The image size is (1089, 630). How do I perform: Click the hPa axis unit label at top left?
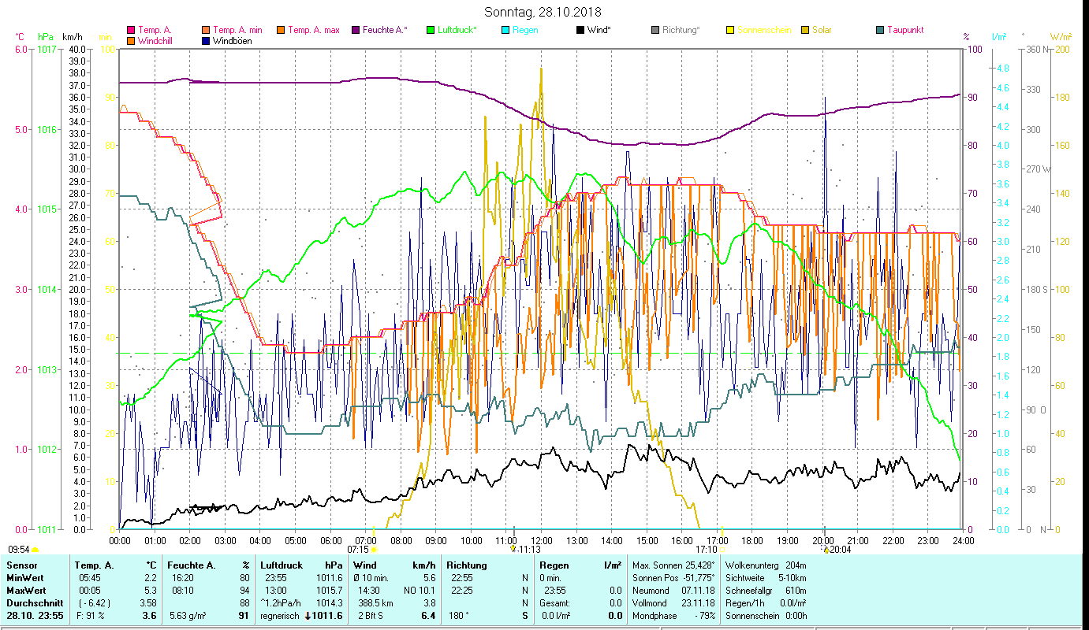45,37
